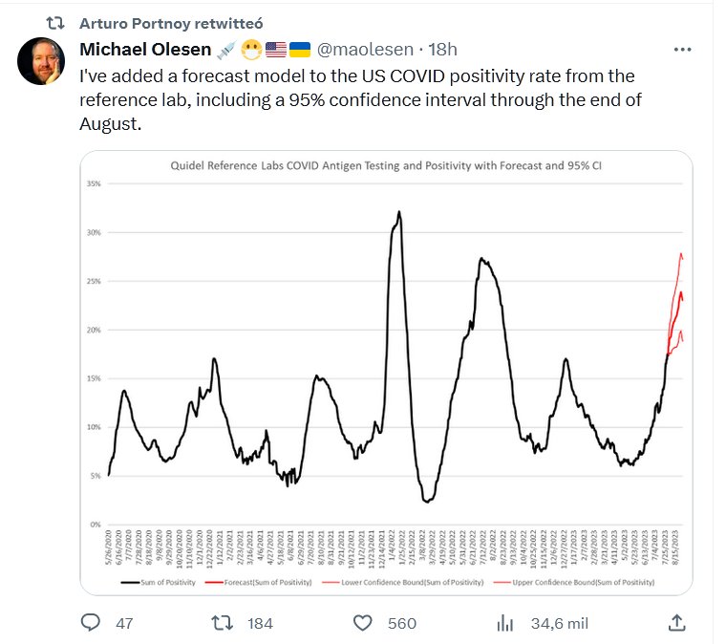Screen dimensions: 726x644
Task: Click the Michael Olesen display name
Action: pos(144,50)
